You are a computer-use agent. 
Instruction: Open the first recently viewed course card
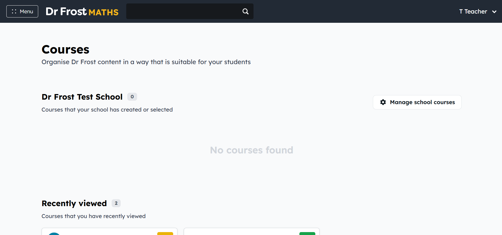tap(110, 231)
